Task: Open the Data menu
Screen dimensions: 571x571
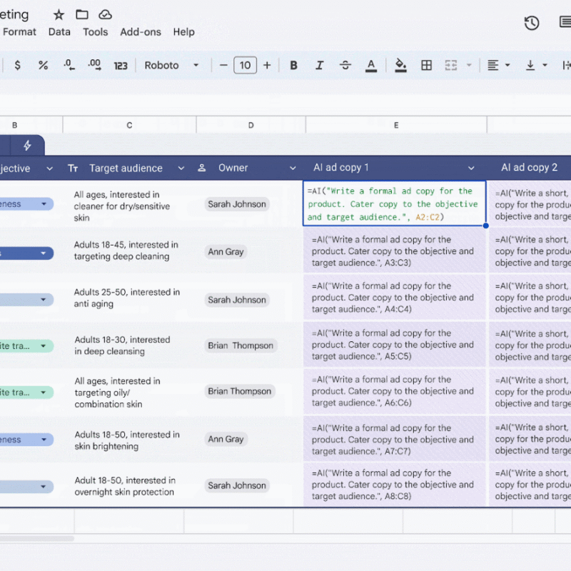Action: pos(59,31)
